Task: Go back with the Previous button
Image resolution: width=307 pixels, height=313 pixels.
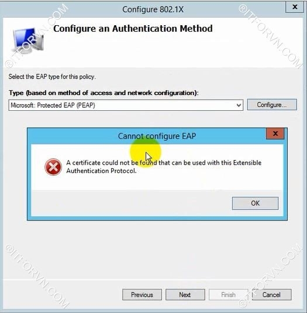Action: (142, 295)
